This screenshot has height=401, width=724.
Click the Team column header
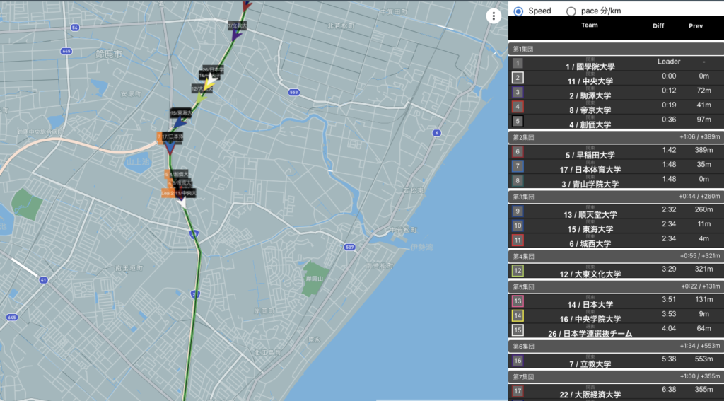[589, 25]
